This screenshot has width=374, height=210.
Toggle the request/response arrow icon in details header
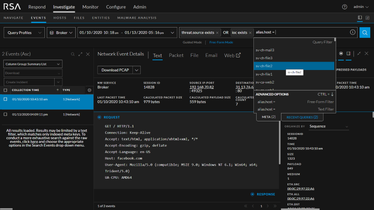click(341, 54)
